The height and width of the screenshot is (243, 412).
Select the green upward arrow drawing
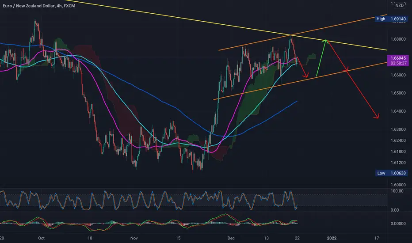(x=322, y=57)
